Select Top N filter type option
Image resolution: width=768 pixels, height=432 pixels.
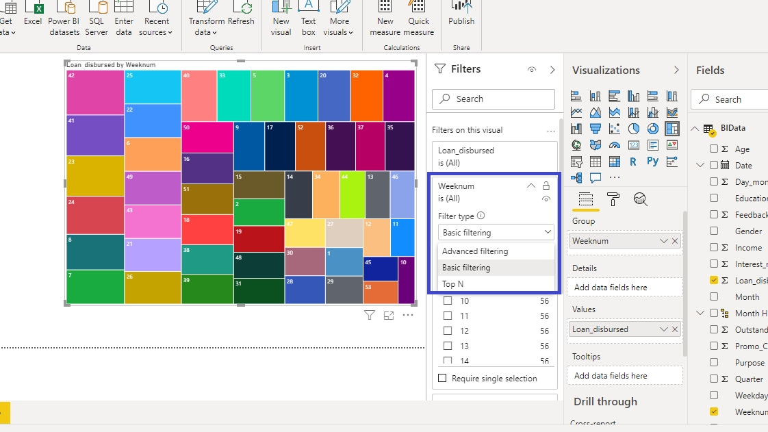point(453,284)
